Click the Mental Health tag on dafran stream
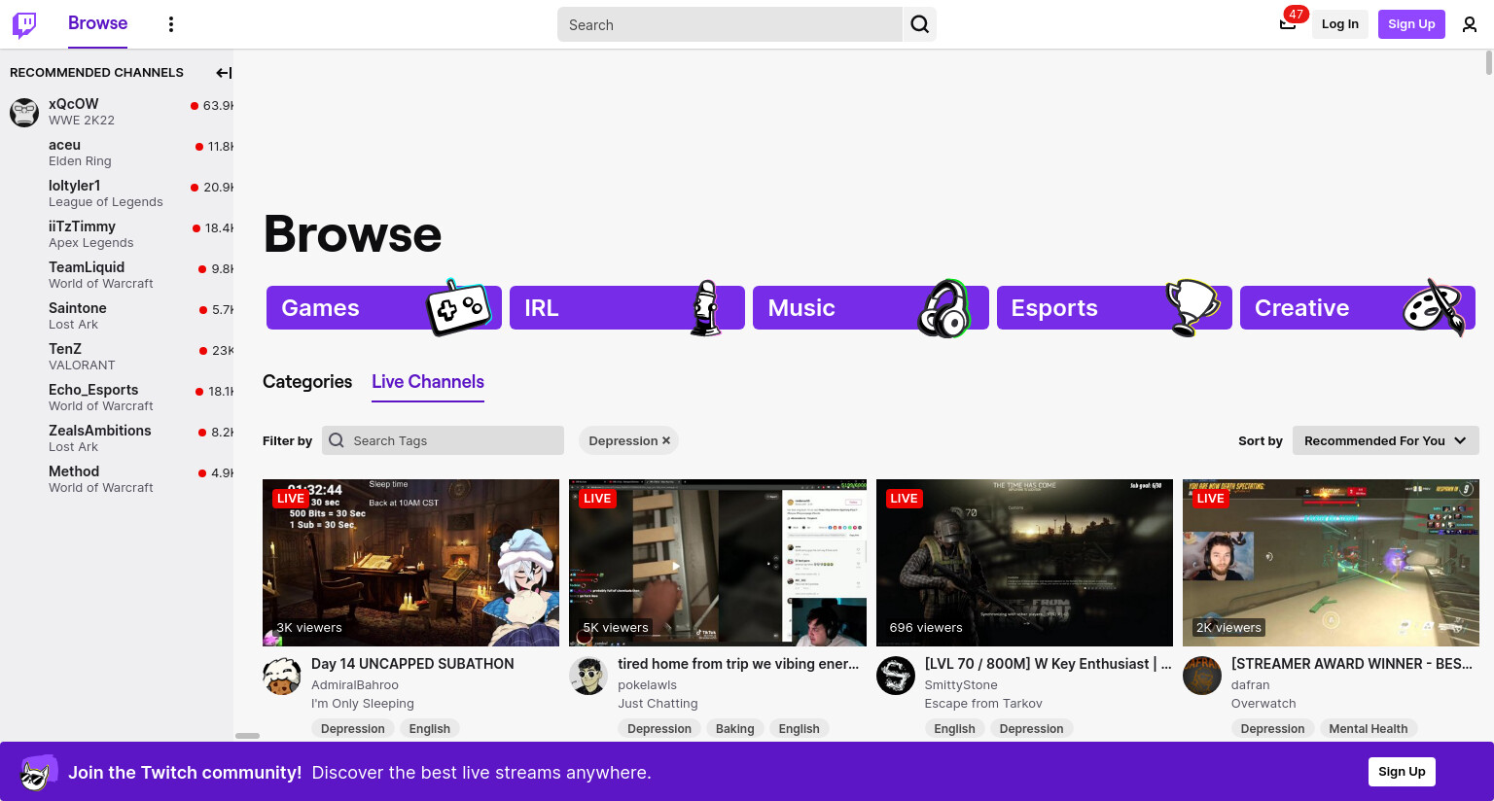Screen dimensions: 1494x801 (x=1369, y=729)
